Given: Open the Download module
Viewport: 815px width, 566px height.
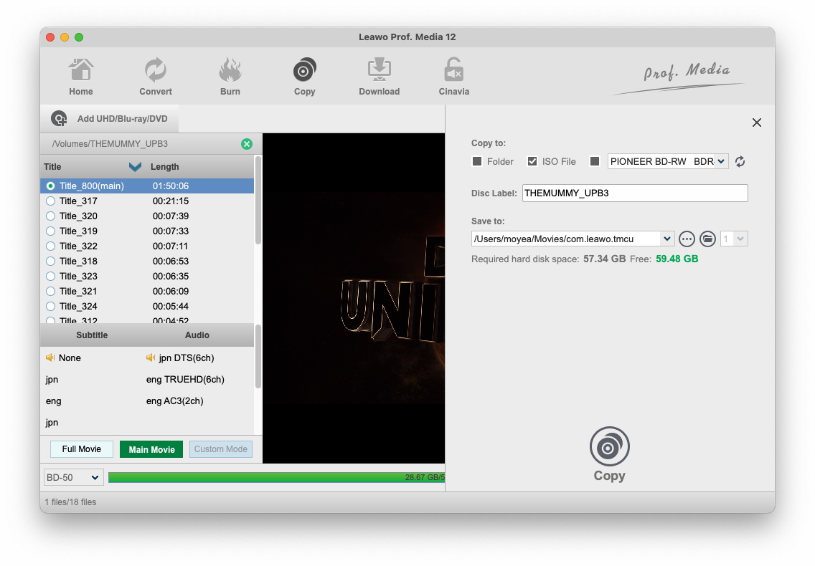Looking at the screenshot, I should 379,77.
